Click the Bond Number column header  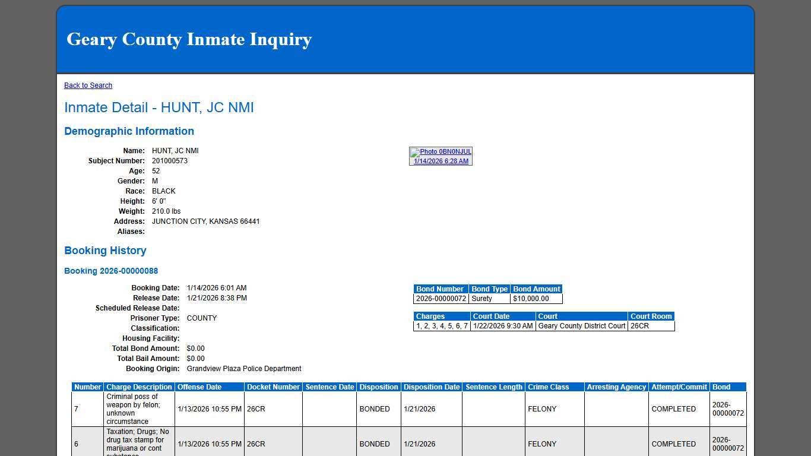tap(439, 289)
